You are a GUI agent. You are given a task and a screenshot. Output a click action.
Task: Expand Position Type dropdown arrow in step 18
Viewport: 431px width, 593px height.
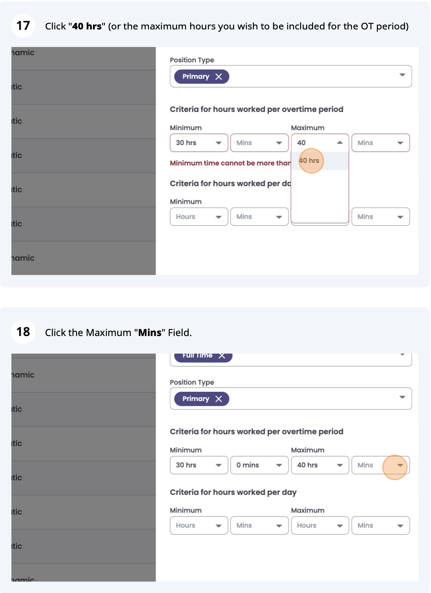402,398
